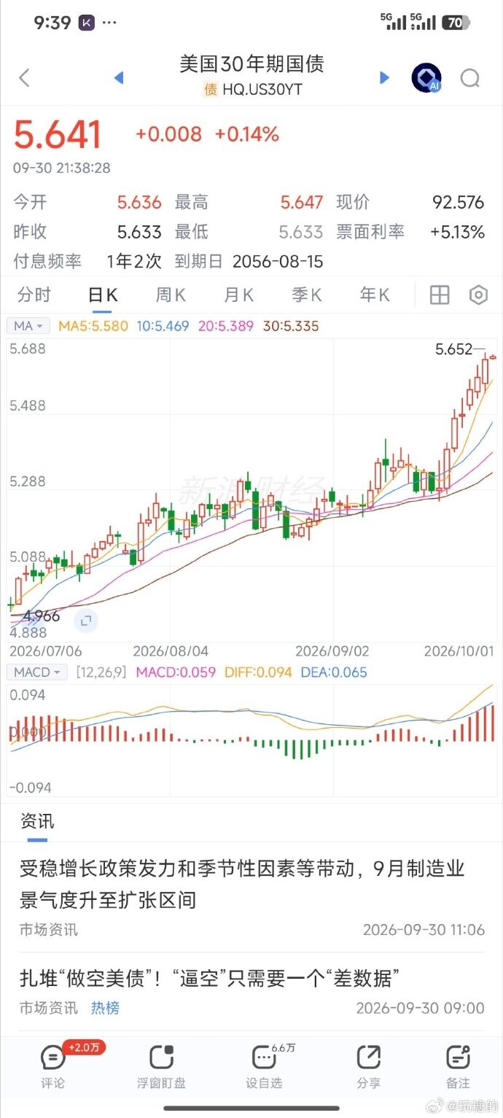Tap the 20:5.389 moving average label
Image resolution: width=503 pixels, height=1118 pixels.
pos(226,326)
